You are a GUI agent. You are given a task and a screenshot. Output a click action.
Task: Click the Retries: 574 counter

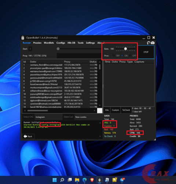coord(110,133)
